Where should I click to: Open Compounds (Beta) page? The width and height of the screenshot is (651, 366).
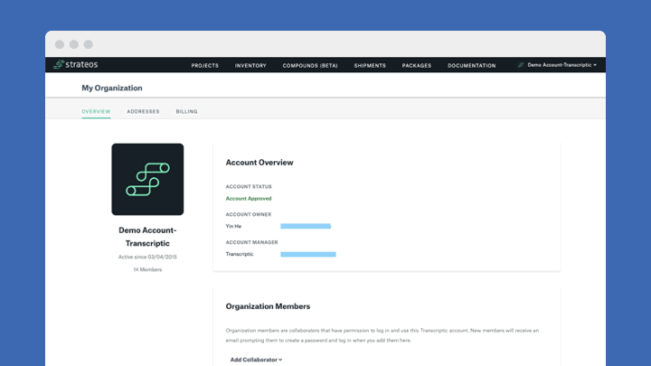coord(310,66)
